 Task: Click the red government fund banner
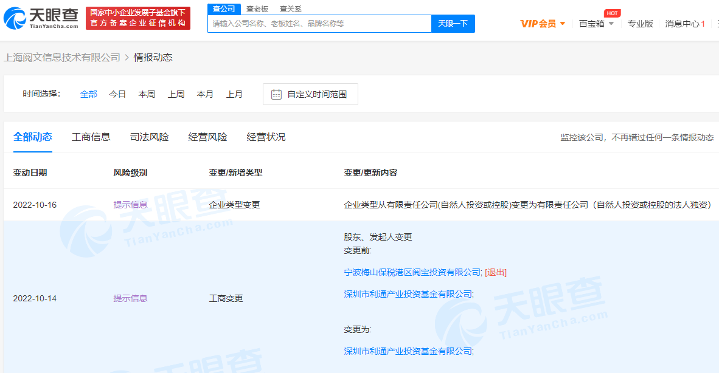[137, 18]
